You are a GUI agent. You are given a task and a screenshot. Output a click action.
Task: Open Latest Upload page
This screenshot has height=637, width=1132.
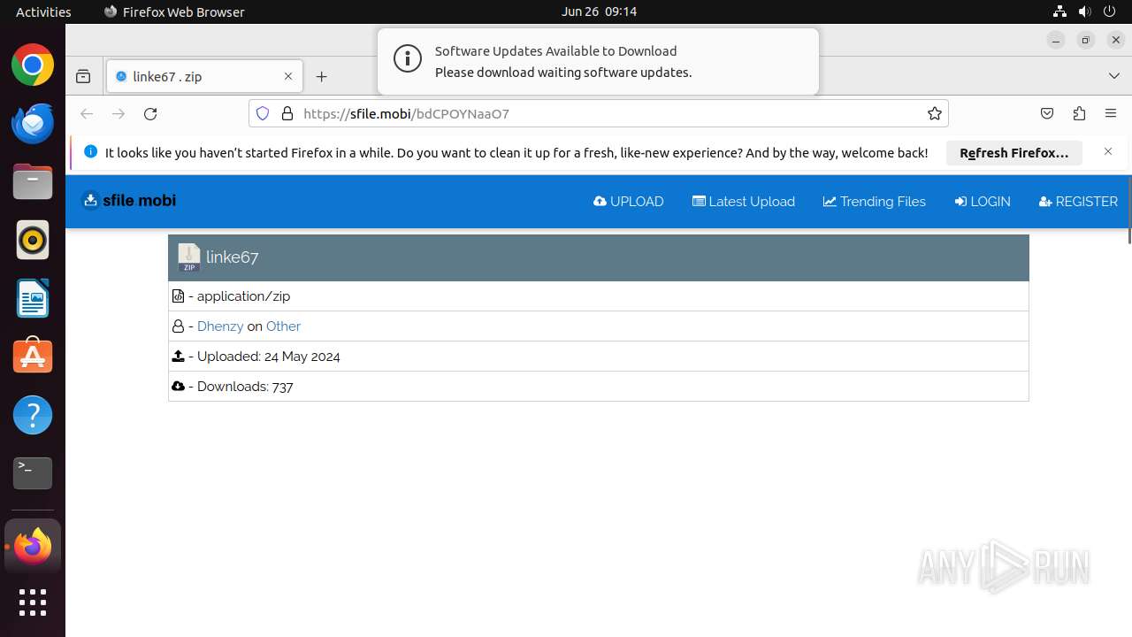point(744,202)
